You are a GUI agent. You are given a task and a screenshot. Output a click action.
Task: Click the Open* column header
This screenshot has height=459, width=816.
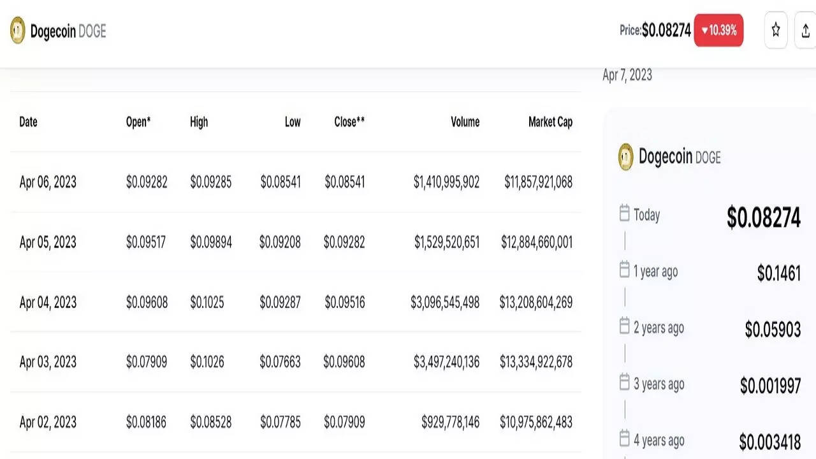pos(138,122)
